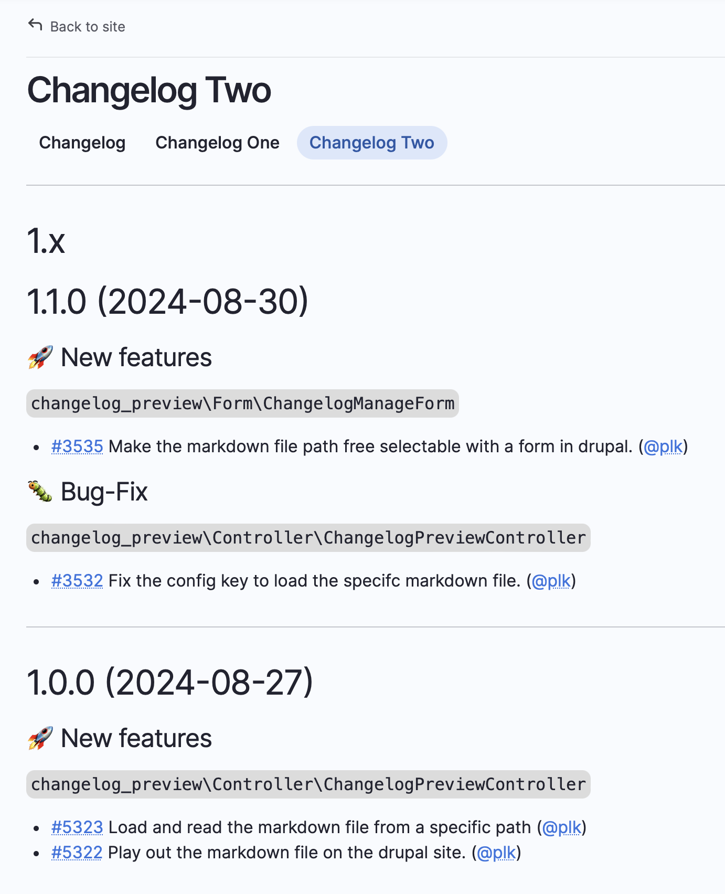The image size is (725, 894).
Task: Click the caterpillar icon next to Bug-Fix
Action: (x=39, y=491)
